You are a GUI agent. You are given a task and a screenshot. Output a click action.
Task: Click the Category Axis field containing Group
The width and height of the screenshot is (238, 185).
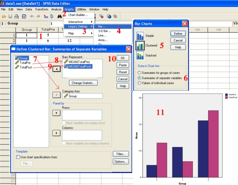(82, 96)
